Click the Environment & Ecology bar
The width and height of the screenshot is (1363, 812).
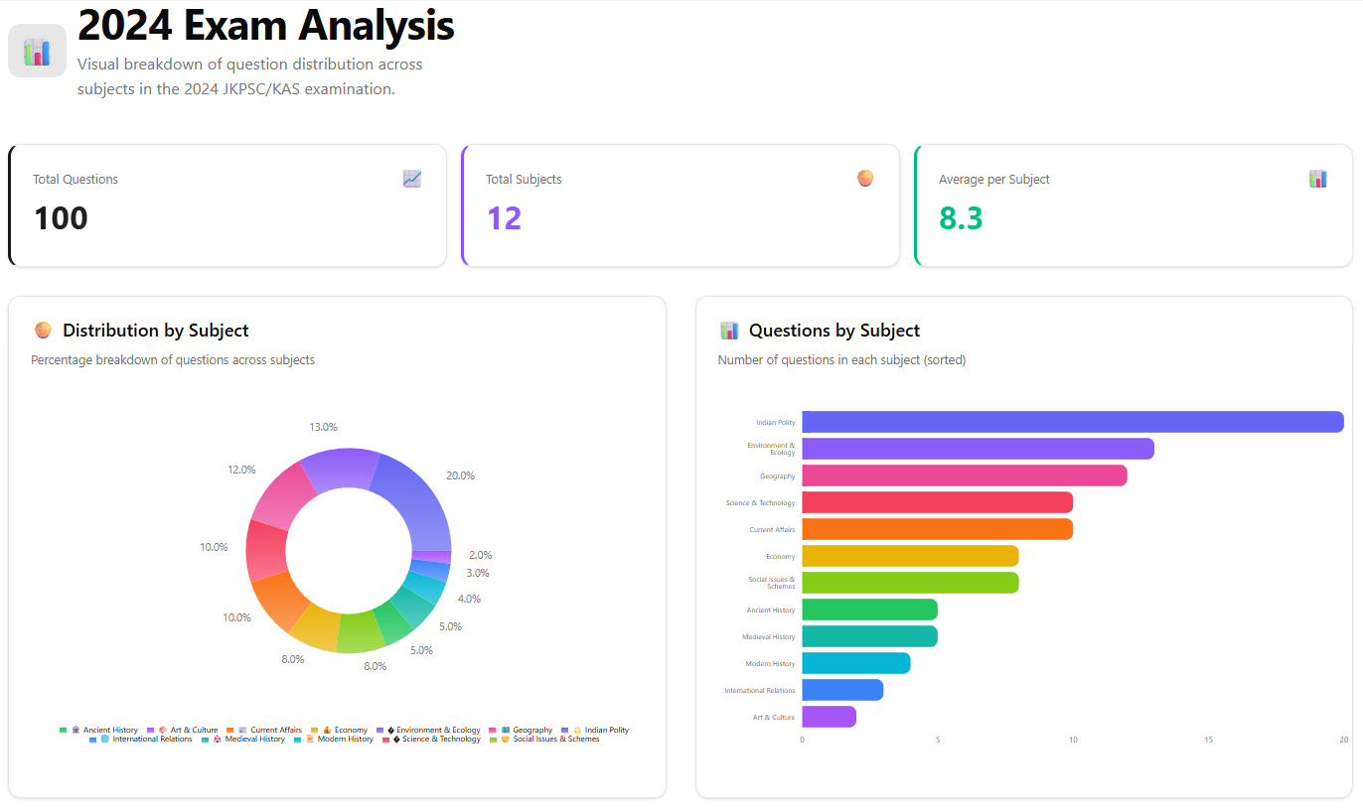tap(978, 449)
